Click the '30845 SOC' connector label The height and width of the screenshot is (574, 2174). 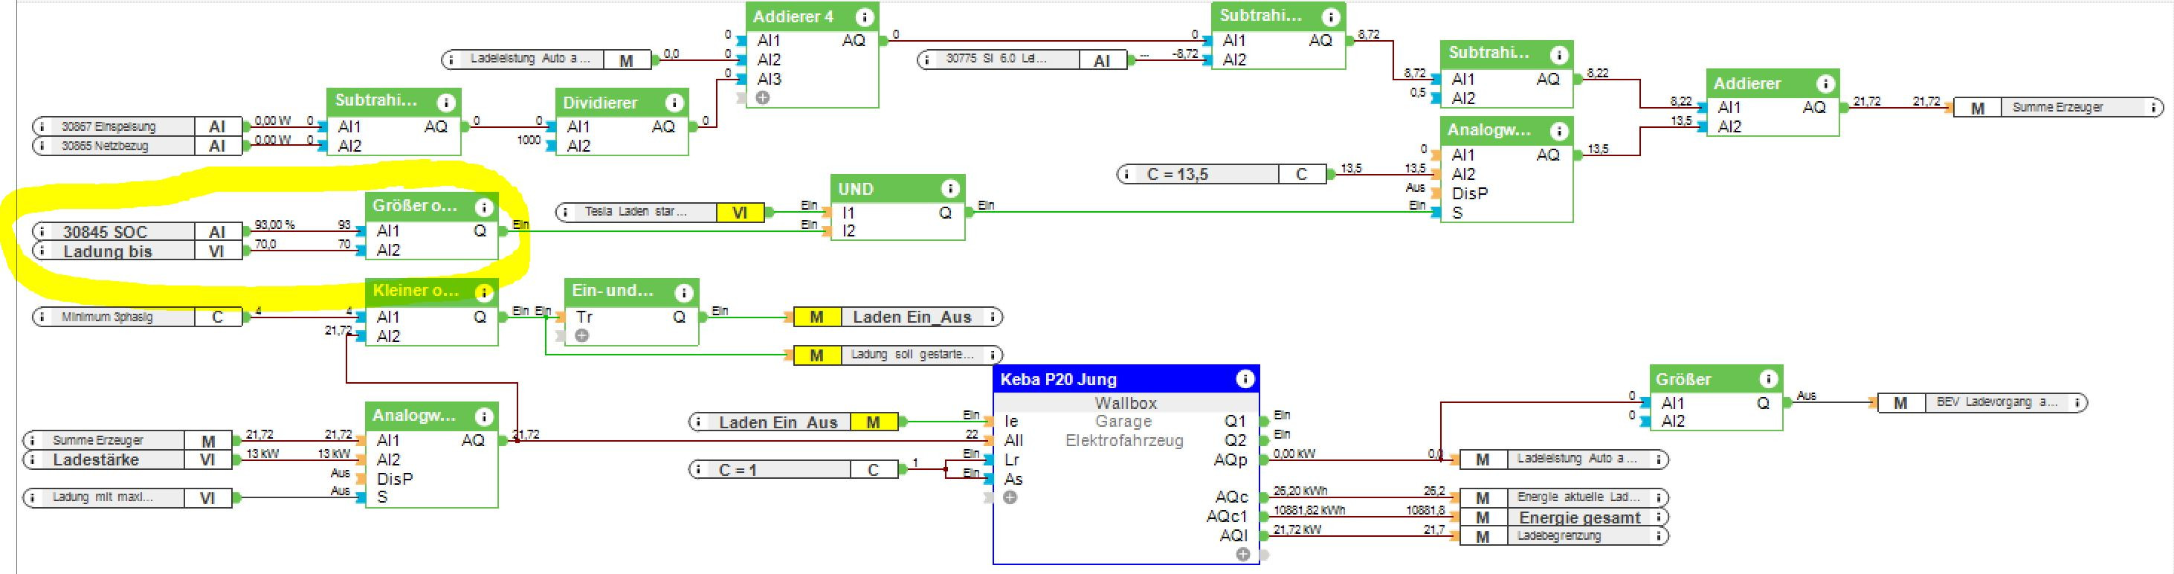pyautogui.click(x=106, y=231)
